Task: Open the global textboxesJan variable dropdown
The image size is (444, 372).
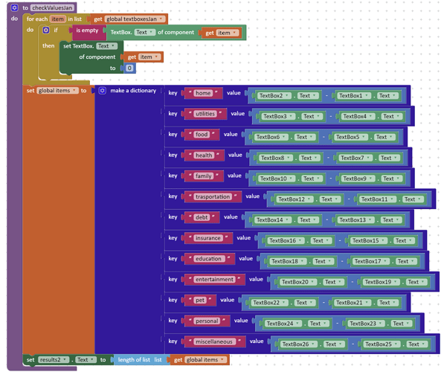Action: coord(161,19)
